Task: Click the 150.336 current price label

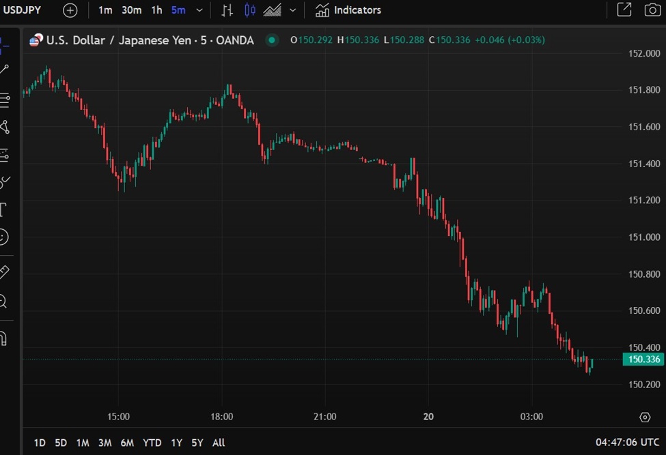Action: [x=643, y=359]
